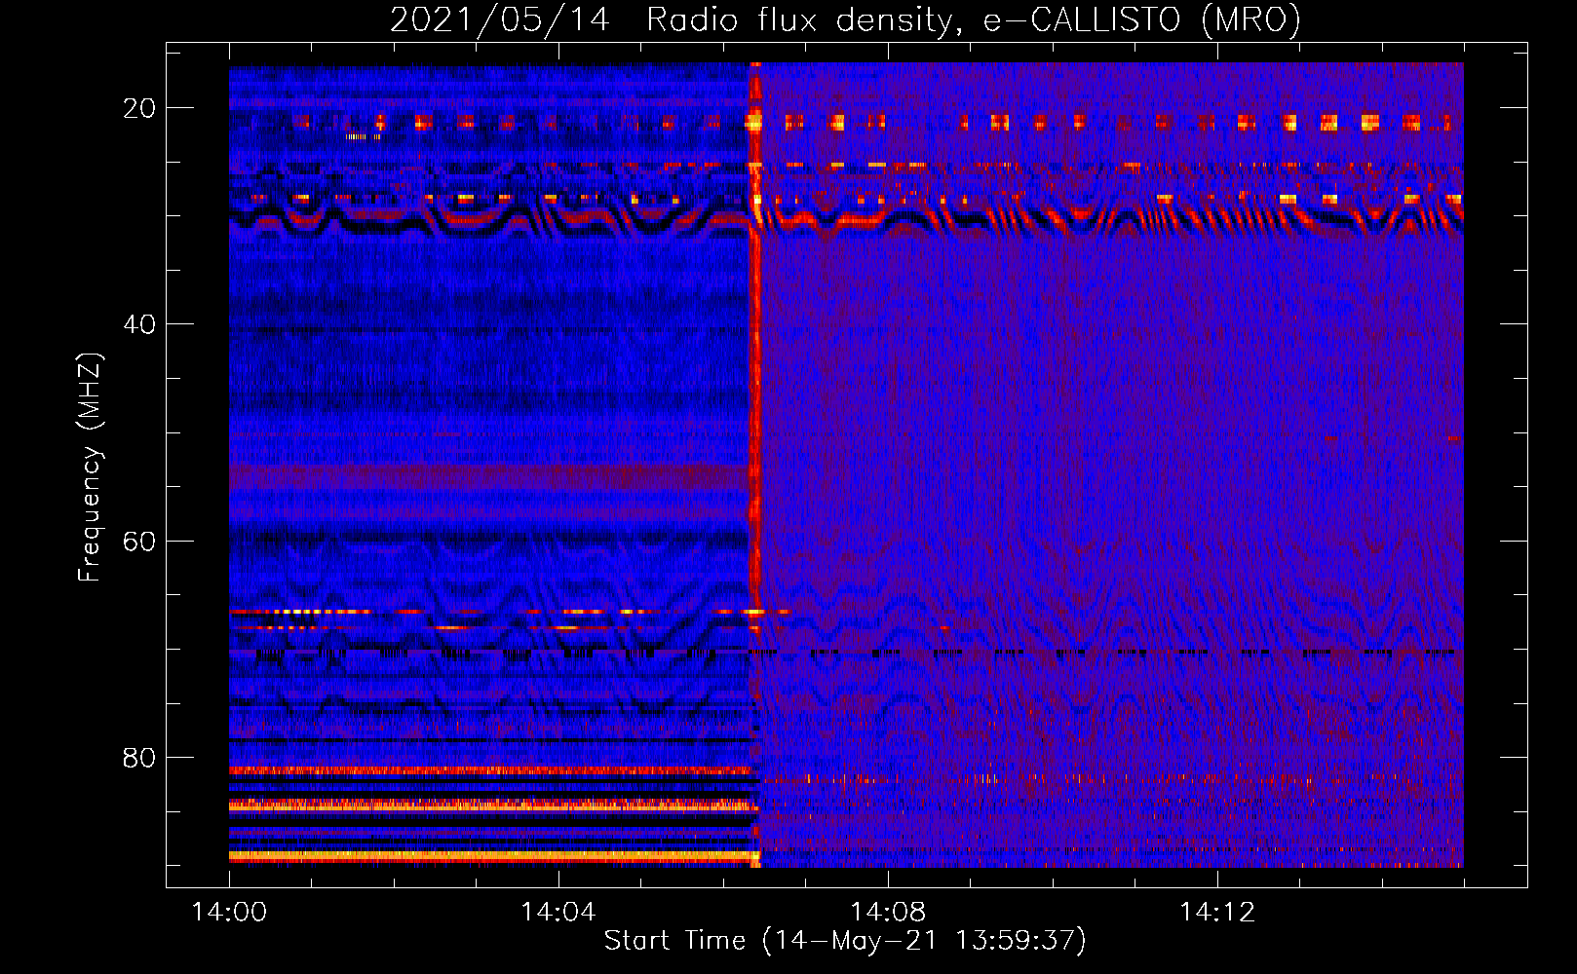
Task: Click the '14:08' time tick label
Action: pyautogui.click(x=888, y=912)
